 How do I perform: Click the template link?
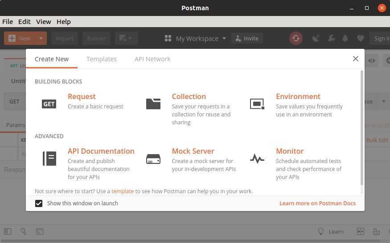click(123, 191)
